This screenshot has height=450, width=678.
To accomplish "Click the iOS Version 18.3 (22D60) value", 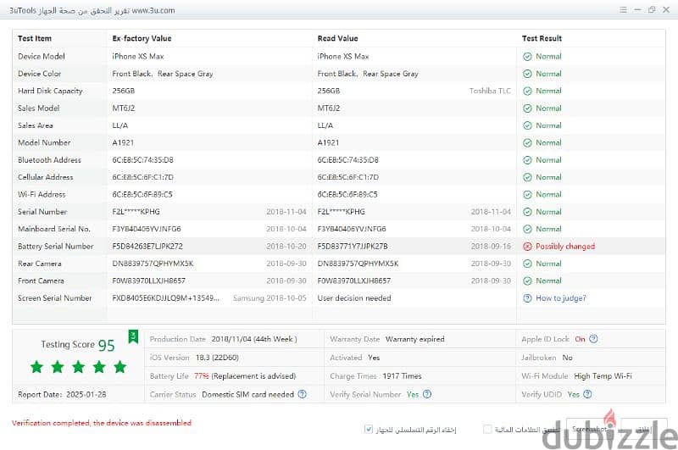I will (217, 358).
